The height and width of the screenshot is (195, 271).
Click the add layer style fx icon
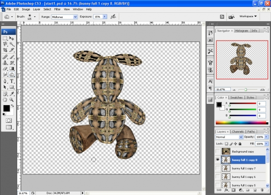click(226, 190)
